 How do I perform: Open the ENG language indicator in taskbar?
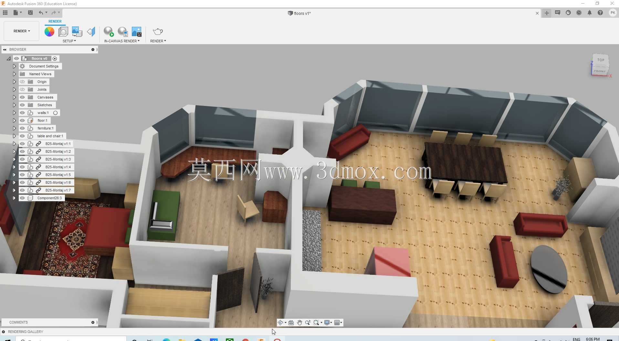(576, 339)
